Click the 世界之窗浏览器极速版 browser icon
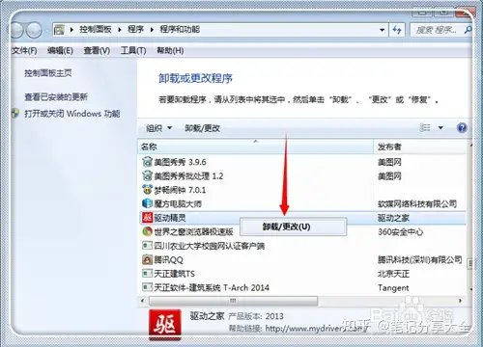The image size is (483, 347). click(147, 231)
